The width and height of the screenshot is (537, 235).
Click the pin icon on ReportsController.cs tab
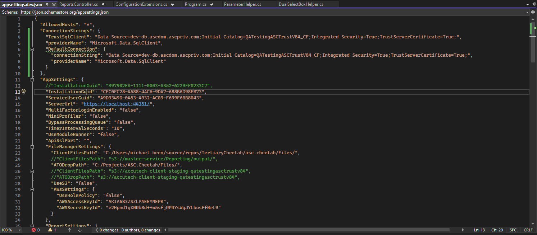pyautogui.click(x=103, y=4)
